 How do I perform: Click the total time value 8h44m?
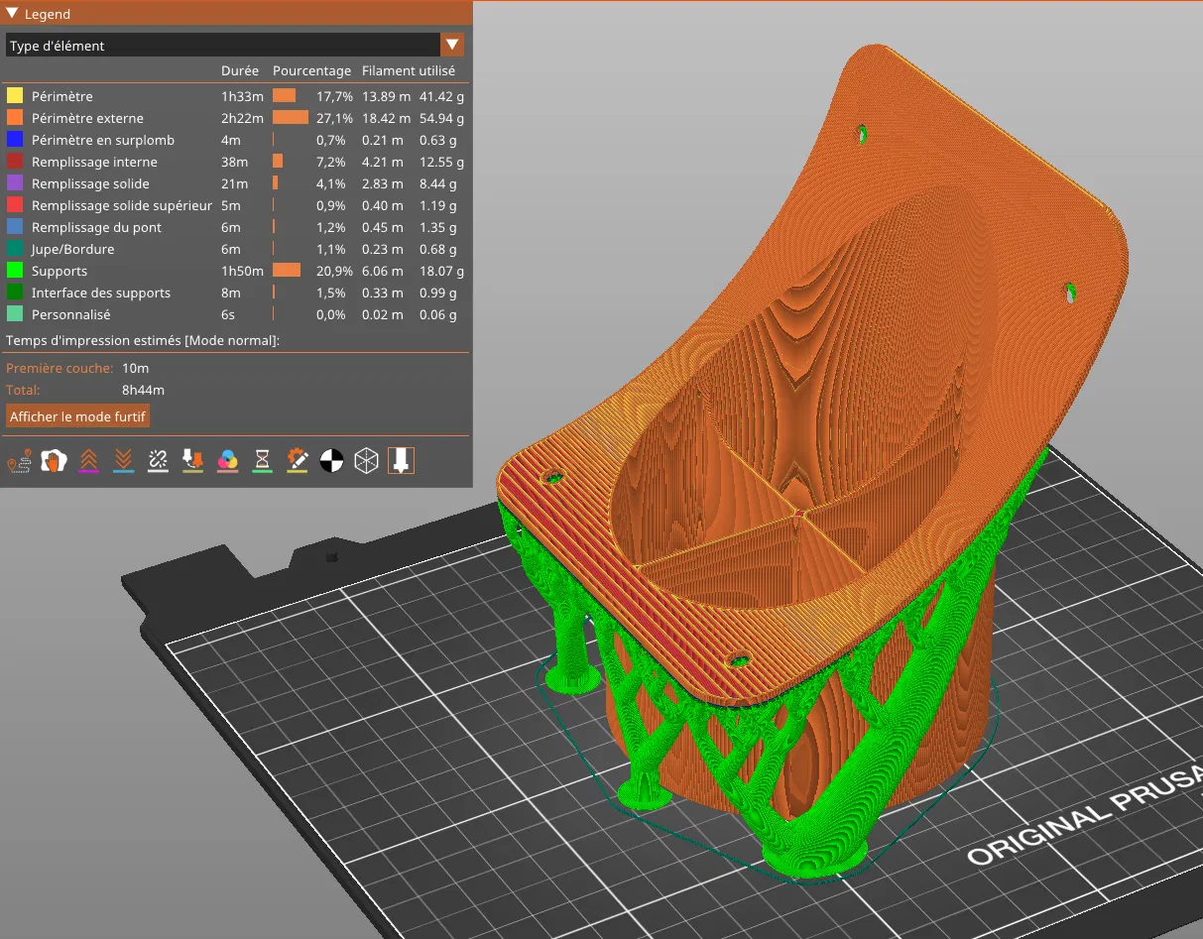[x=143, y=390]
